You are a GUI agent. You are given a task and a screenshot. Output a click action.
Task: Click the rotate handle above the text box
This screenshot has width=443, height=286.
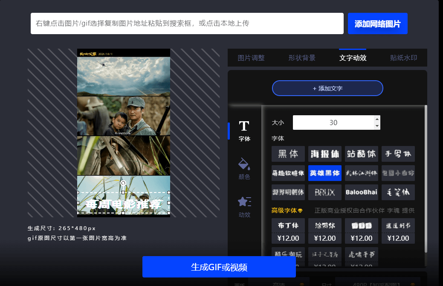123,183
